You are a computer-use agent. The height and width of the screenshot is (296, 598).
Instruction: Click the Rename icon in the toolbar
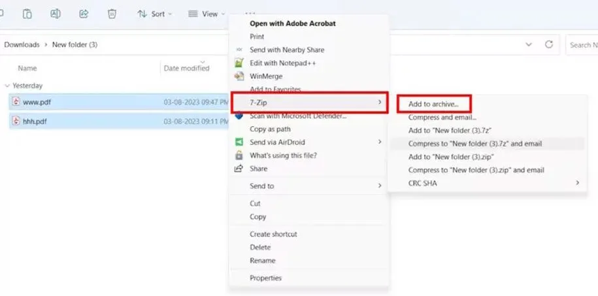(56, 13)
